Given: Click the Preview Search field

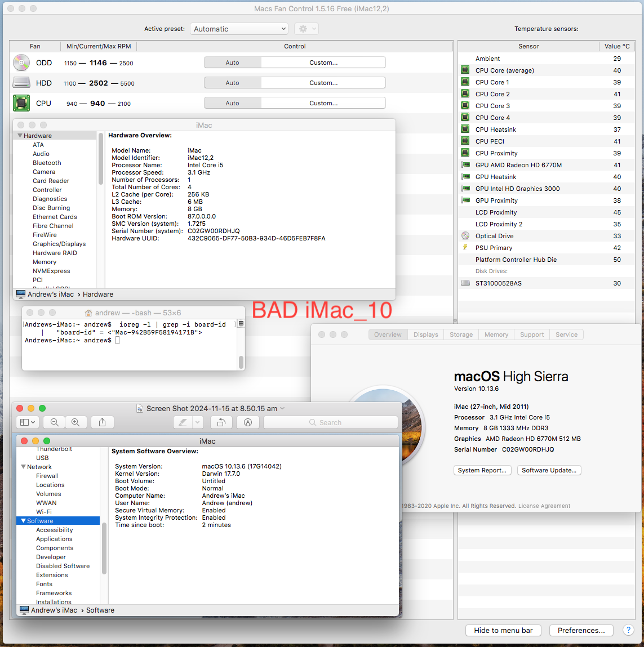Looking at the screenshot, I should (331, 422).
